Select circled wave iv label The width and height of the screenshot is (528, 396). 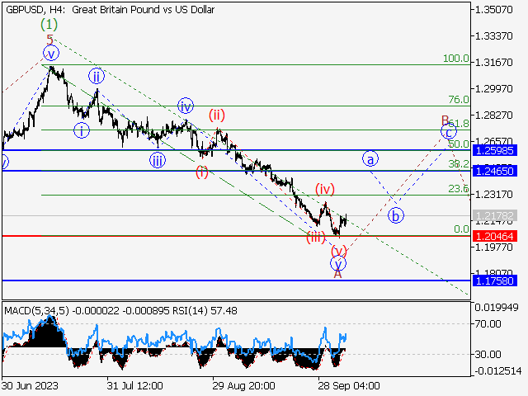pos(186,106)
